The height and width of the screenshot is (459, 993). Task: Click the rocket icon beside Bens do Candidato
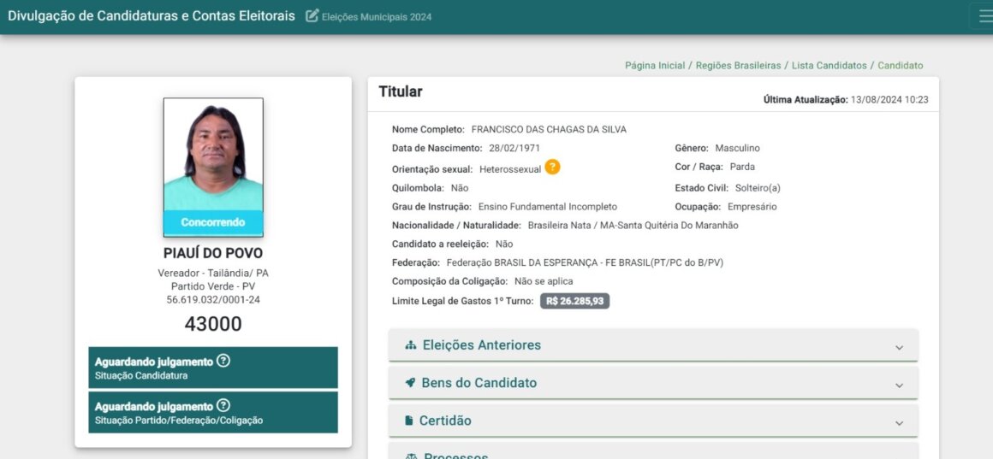point(410,383)
